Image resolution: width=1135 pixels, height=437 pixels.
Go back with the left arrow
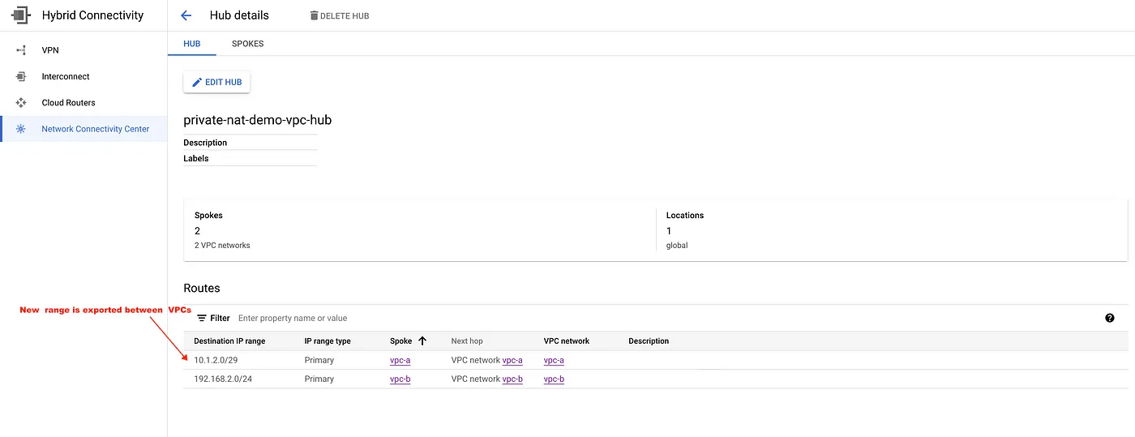tap(186, 15)
